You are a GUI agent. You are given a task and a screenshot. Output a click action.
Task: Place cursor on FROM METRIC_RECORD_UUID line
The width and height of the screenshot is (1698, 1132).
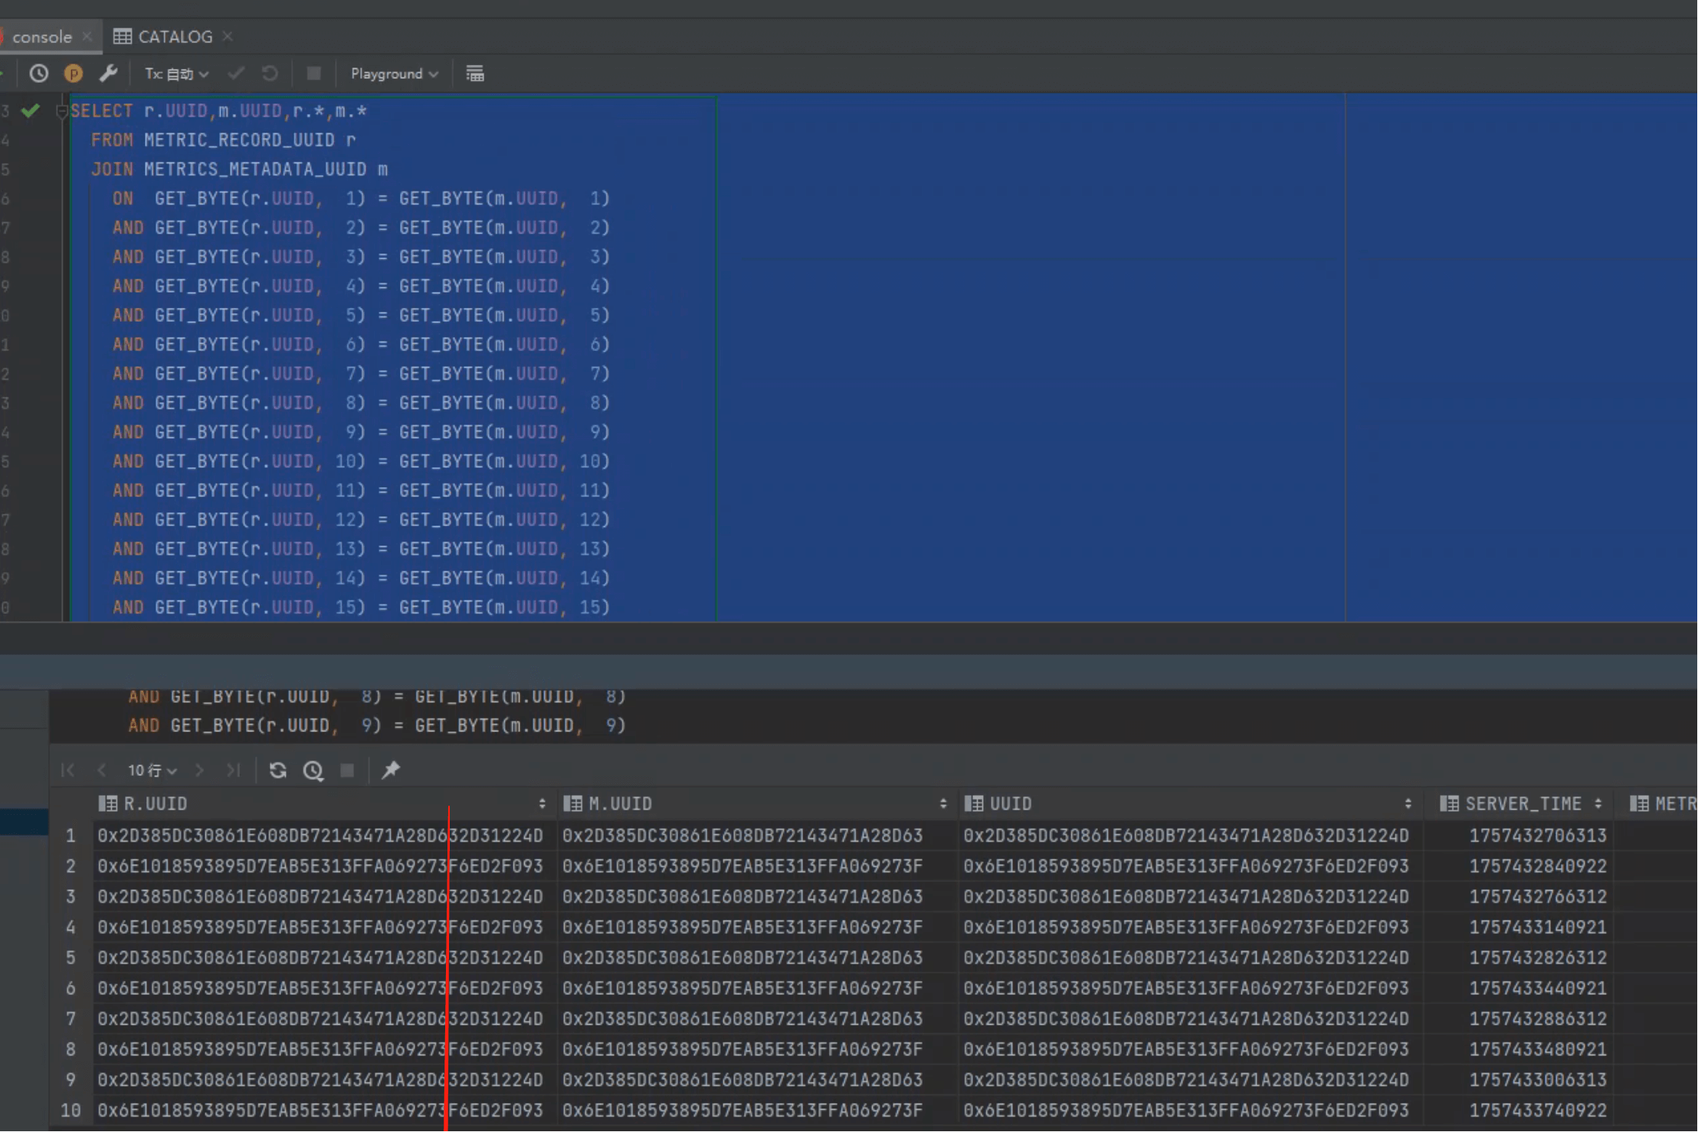tap(223, 140)
